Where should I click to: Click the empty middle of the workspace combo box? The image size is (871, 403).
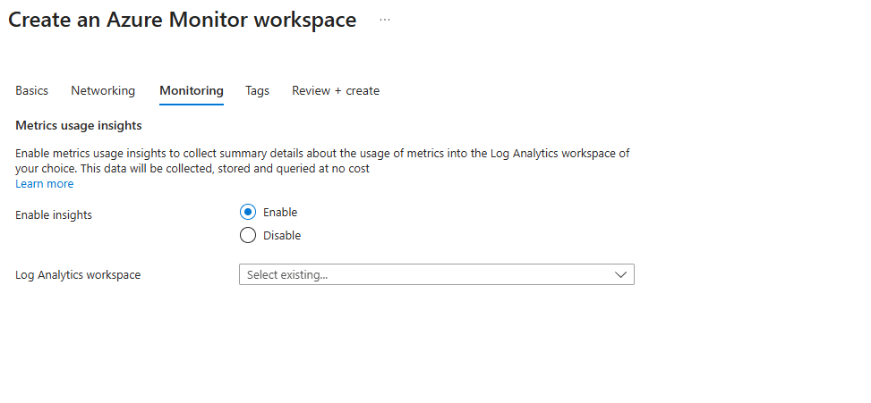coord(465,275)
